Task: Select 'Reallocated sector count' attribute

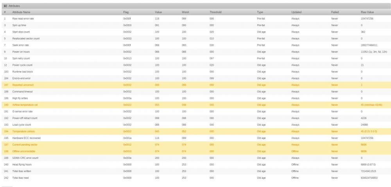Action: coord(26,39)
